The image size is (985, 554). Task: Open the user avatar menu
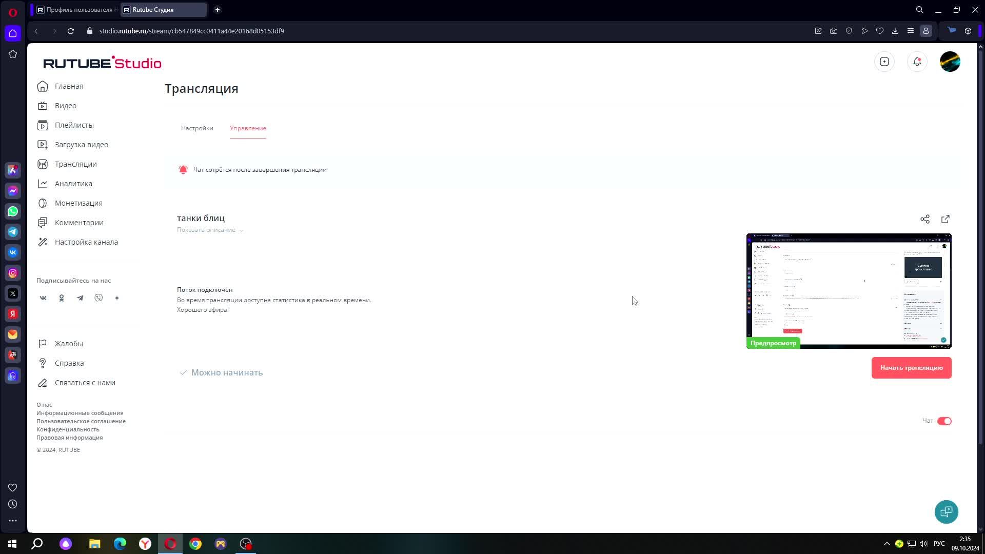click(x=950, y=62)
